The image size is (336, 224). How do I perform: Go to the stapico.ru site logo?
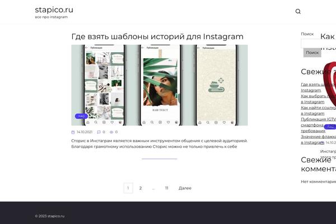point(54,10)
